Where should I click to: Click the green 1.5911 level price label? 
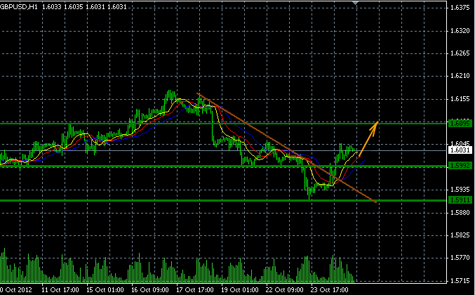[x=460, y=199]
